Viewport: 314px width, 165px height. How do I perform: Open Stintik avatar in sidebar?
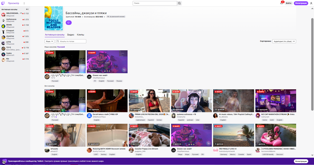tap(3, 26)
